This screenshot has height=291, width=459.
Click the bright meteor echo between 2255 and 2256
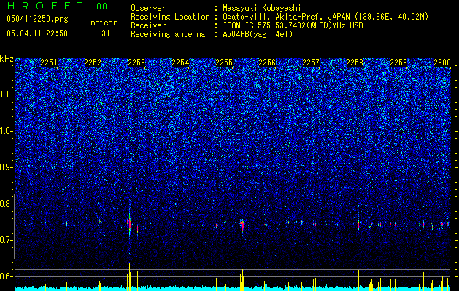(x=242, y=228)
